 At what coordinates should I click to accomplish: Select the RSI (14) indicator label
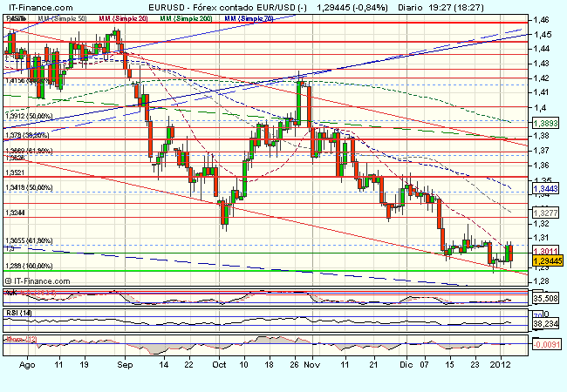pyautogui.click(x=19, y=313)
